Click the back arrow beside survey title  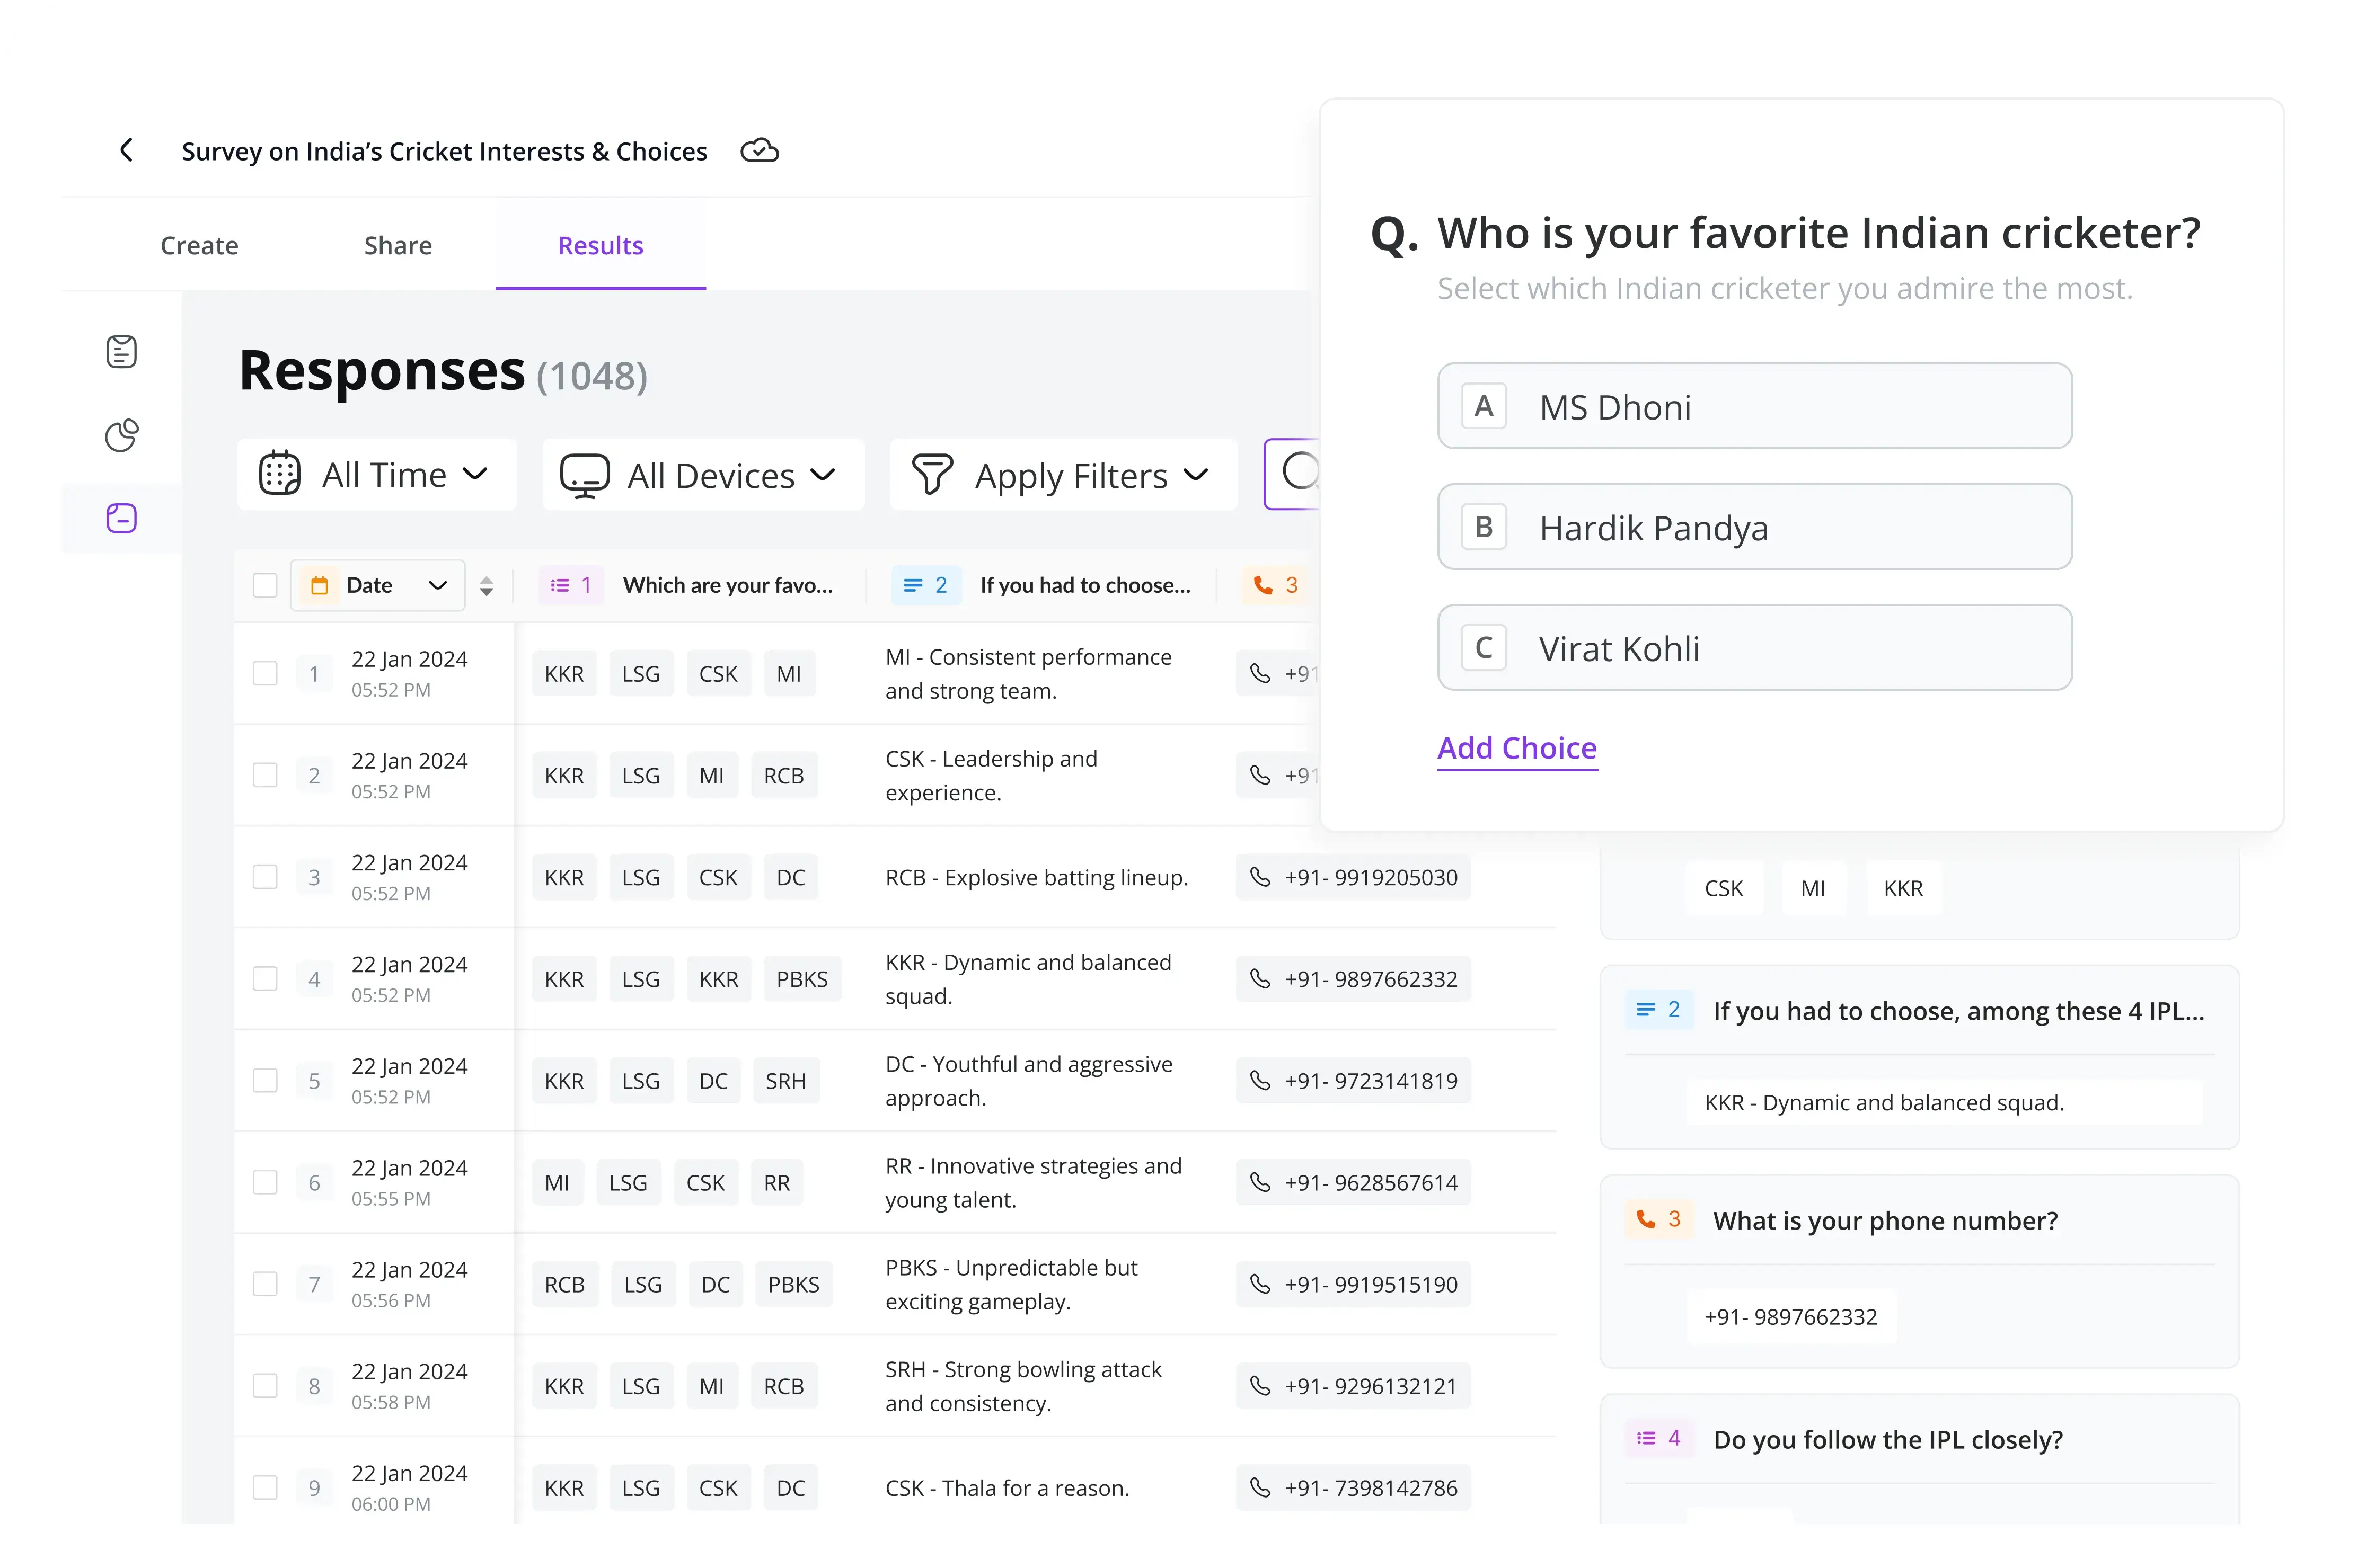tap(126, 150)
